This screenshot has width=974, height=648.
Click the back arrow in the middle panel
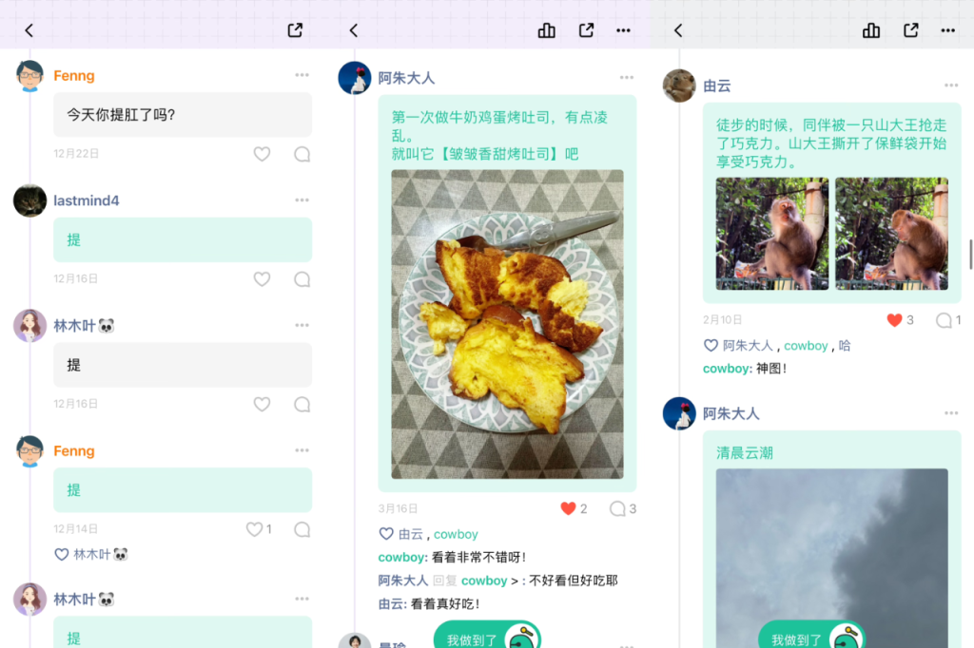pos(354,30)
